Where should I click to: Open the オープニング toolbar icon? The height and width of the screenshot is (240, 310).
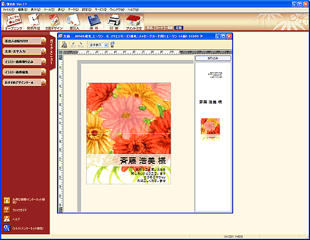(x=13, y=22)
